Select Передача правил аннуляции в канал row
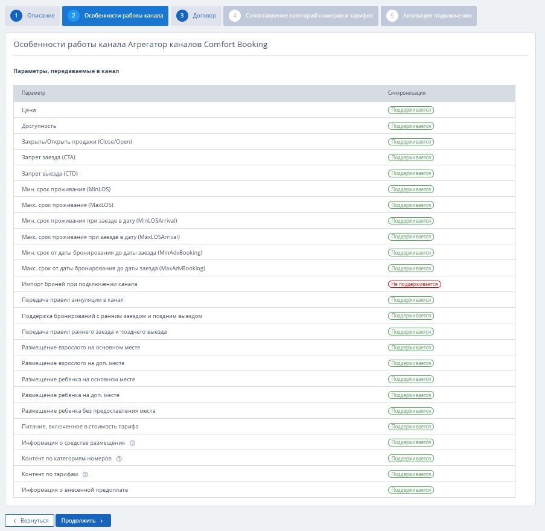The image size is (545, 531). point(72,300)
